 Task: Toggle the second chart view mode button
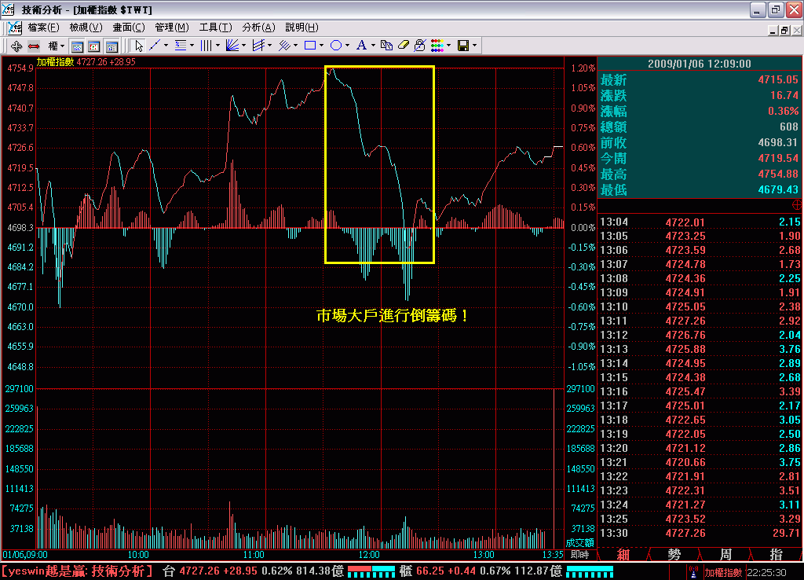coord(94,46)
